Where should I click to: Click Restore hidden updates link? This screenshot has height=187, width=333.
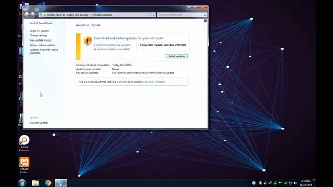point(43,45)
